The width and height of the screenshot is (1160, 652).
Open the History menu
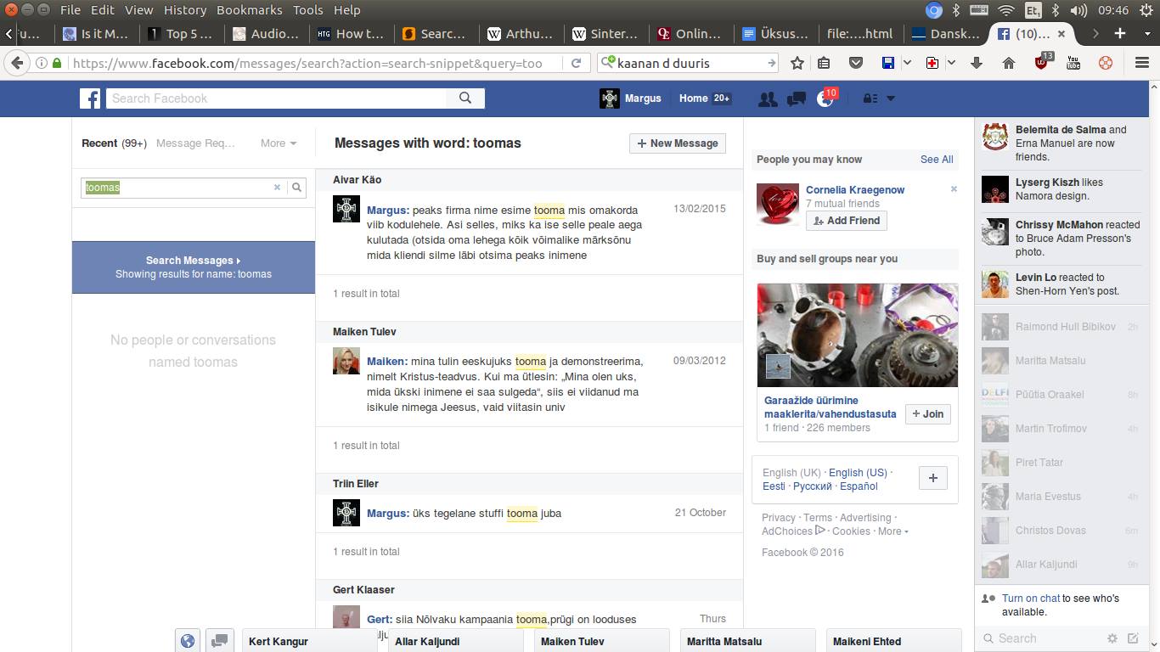(x=184, y=10)
